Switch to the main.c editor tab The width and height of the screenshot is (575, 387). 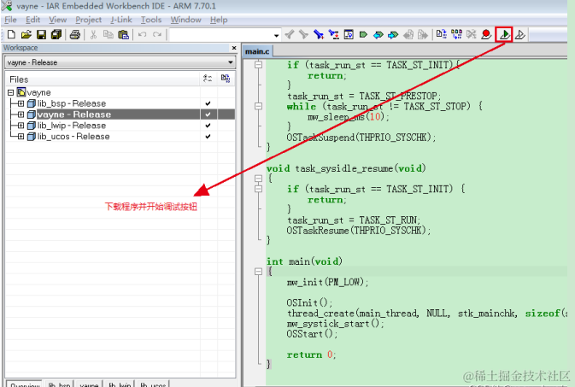click(x=257, y=51)
